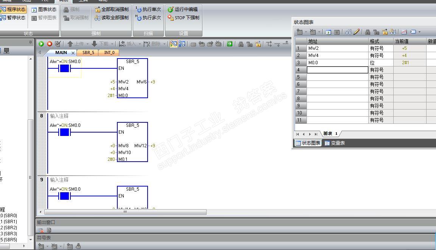Open dropdown beside add chart icon
This screenshot has width=436, height=250.
click(306, 32)
